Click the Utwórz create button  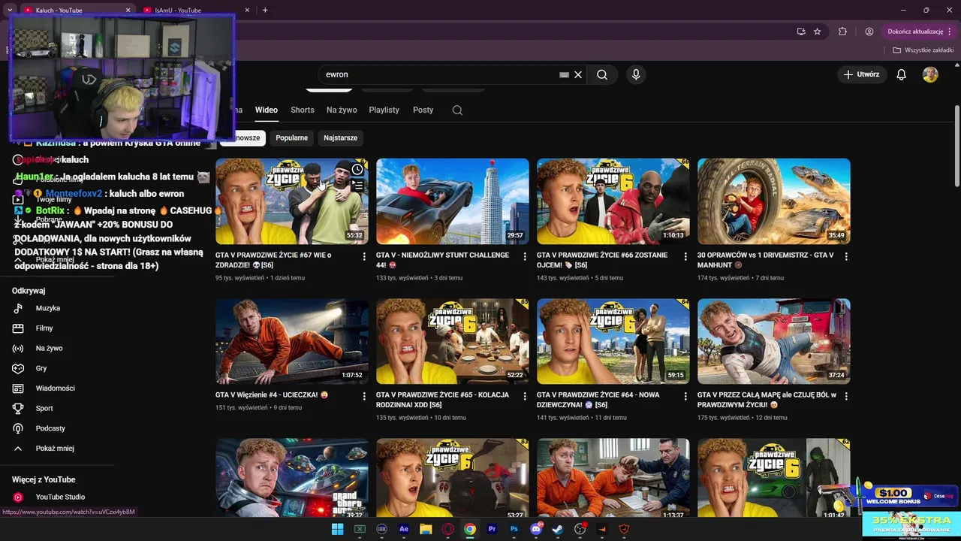(x=861, y=74)
